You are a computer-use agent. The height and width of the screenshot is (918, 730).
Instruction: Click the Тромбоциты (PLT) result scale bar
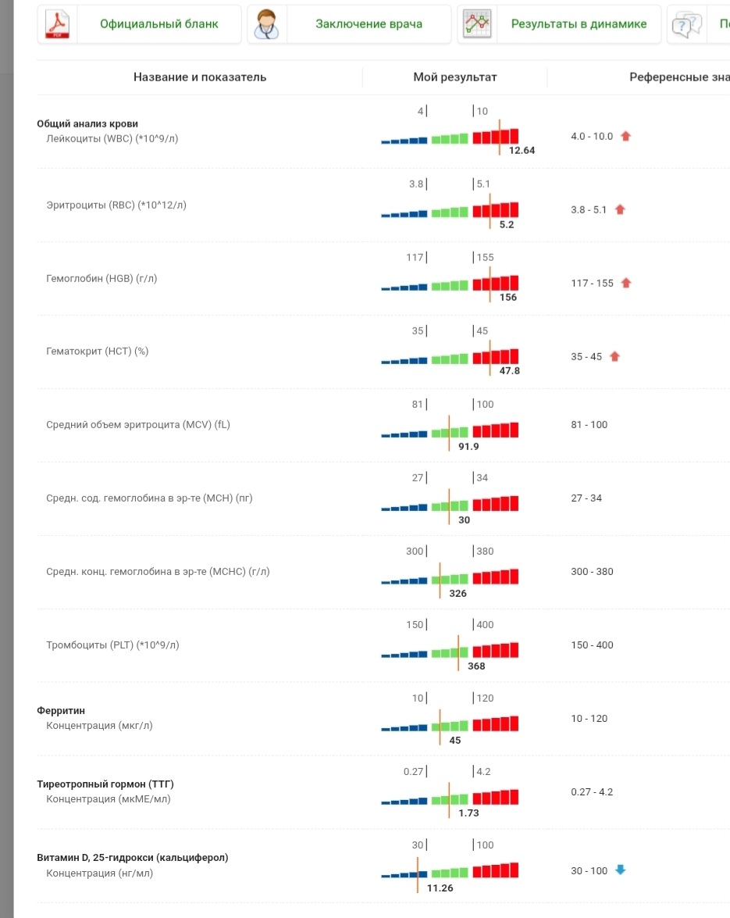point(450,652)
